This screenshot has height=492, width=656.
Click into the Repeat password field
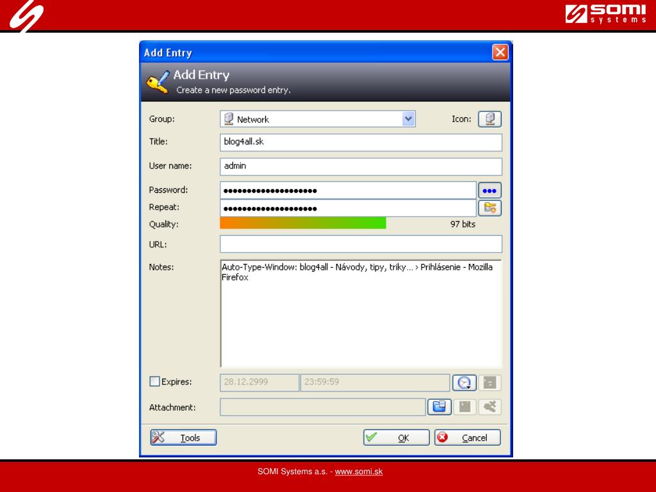coord(348,208)
